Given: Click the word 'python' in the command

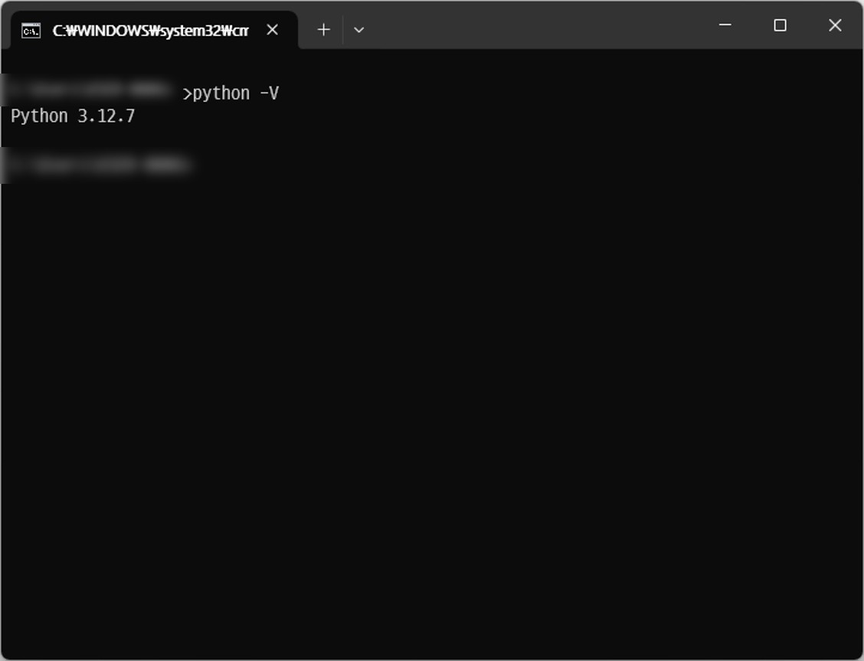Looking at the screenshot, I should tap(221, 93).
